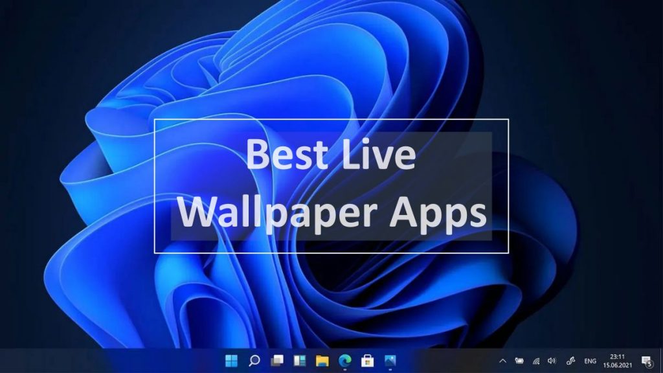Expand the hidden system tray icons
663x373 pixels.
point(502,361)
